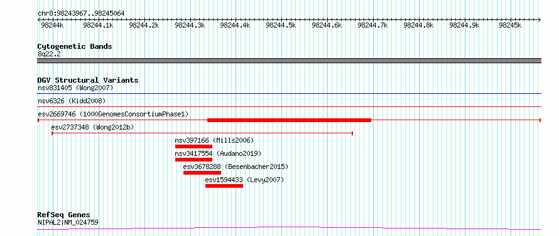Click the Cytogenetic Bands track title
The height and width of the screenshot is (236, 559).
click(x=75, y=46)
